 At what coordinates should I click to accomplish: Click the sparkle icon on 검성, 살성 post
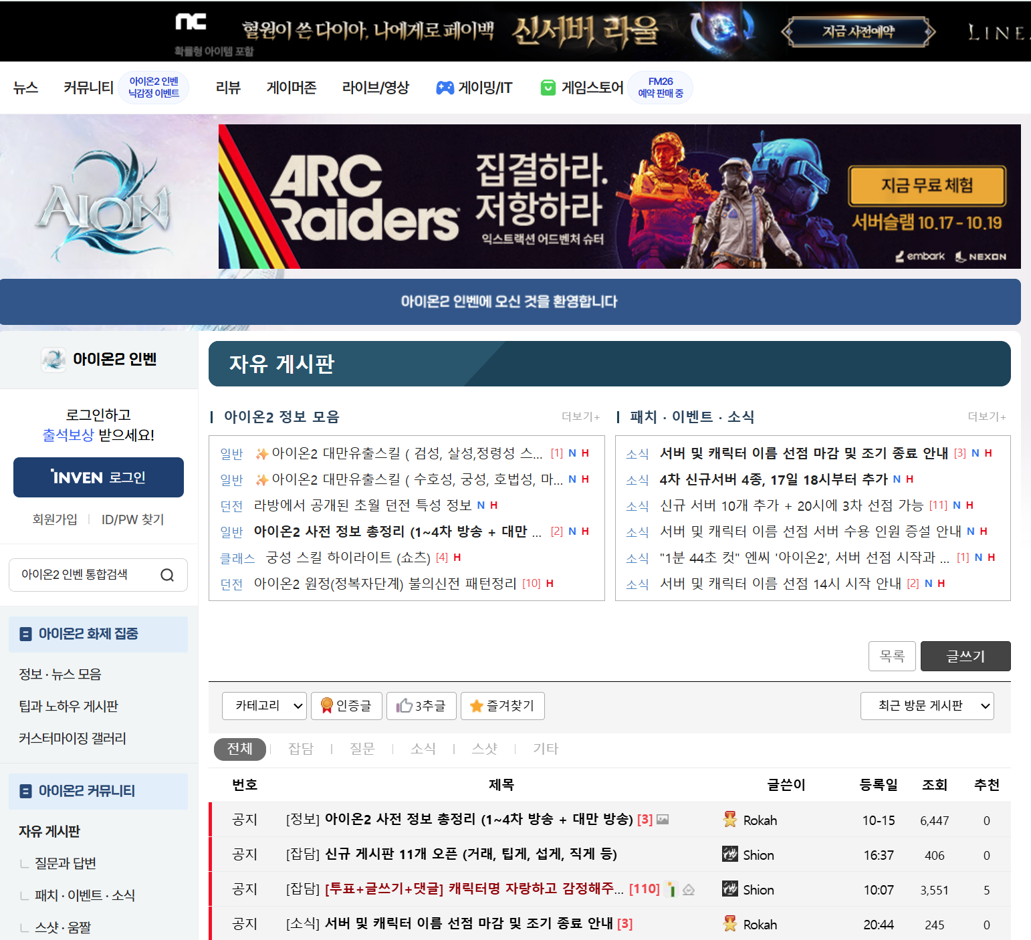tap(261, 454)
